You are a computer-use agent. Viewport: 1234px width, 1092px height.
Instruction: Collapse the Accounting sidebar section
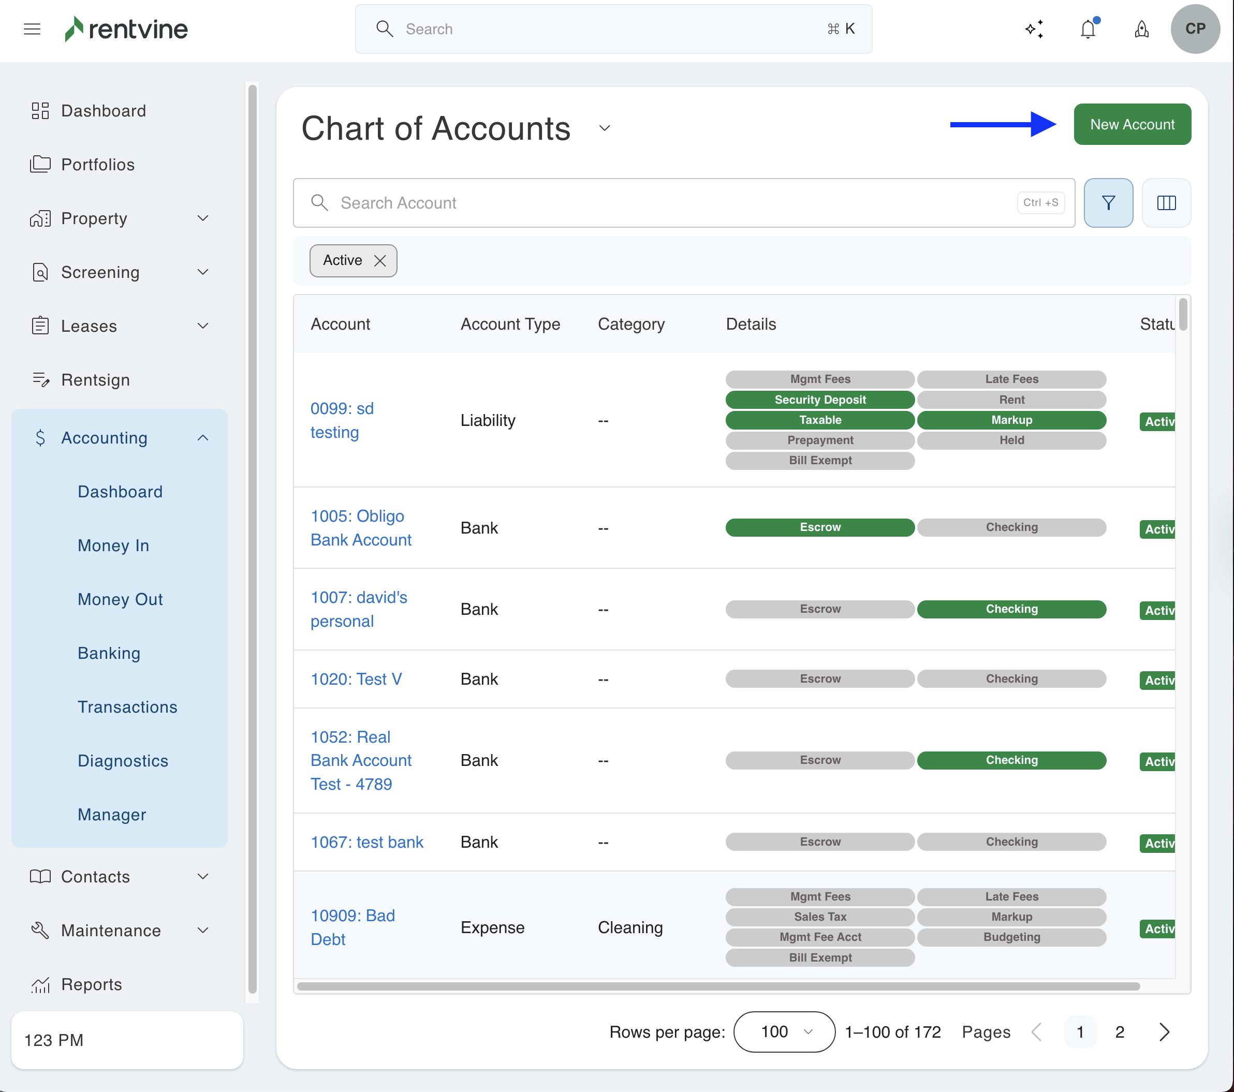coord(203,438)
